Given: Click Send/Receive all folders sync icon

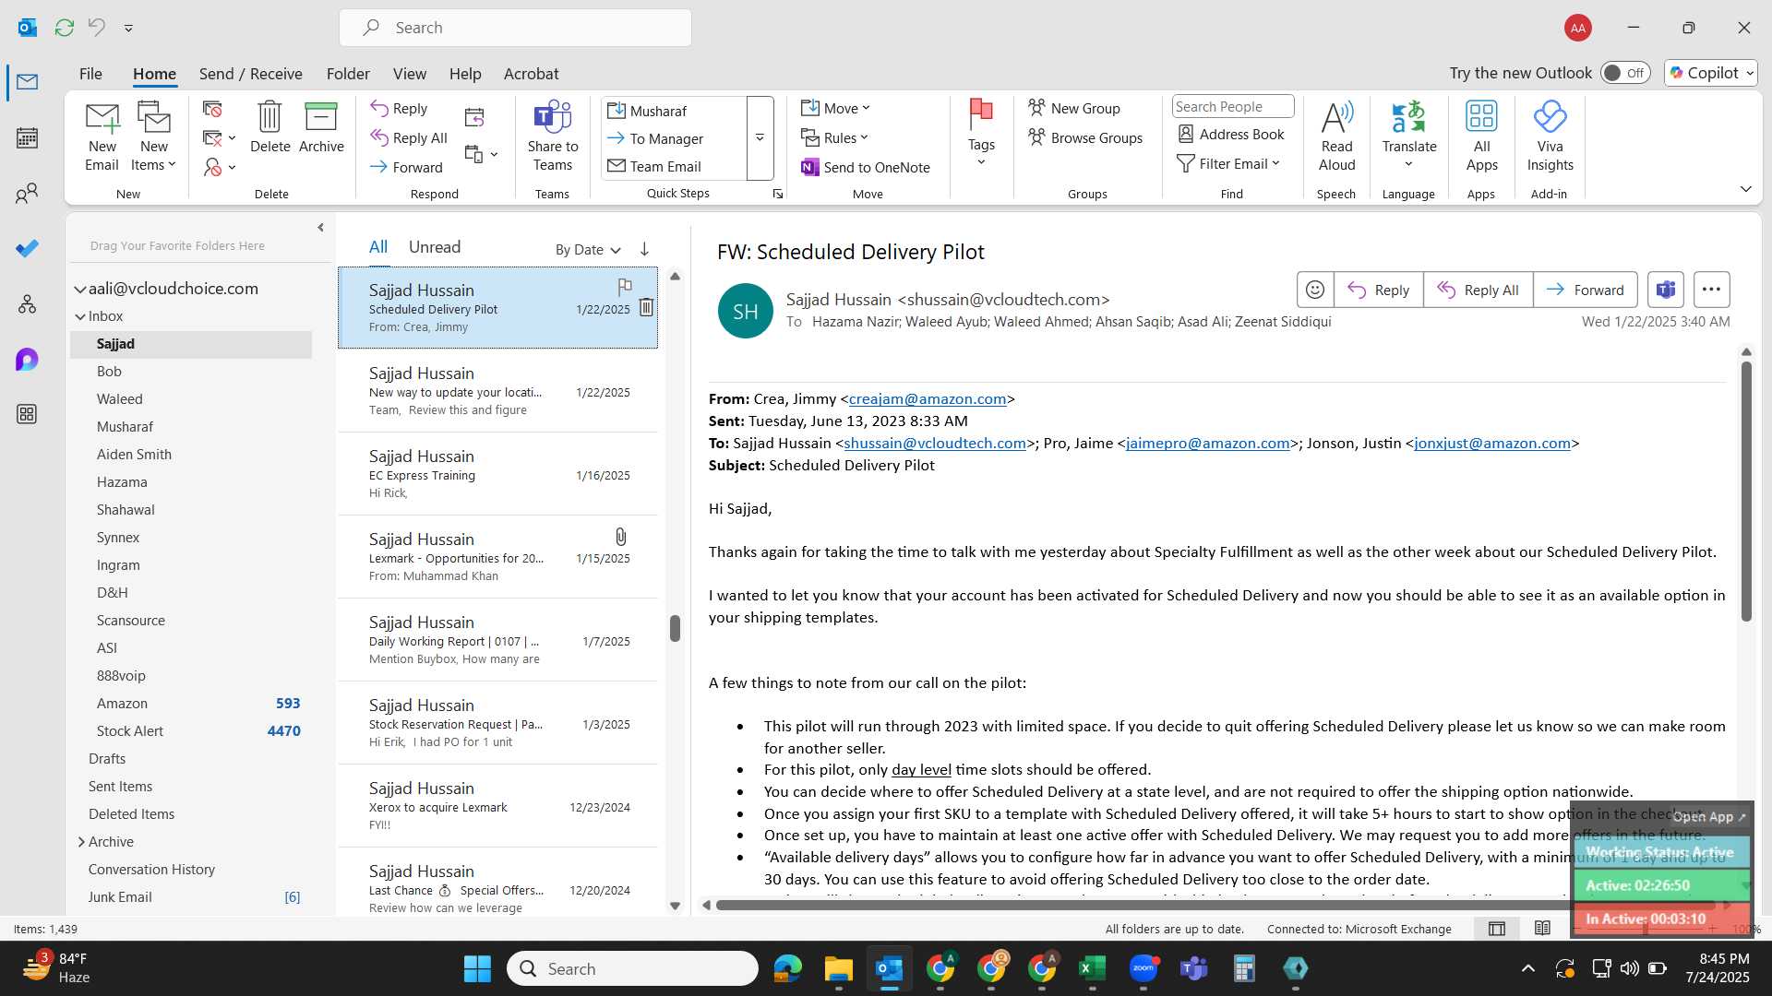Looking at the screenshot, I should tap(64, 28).
